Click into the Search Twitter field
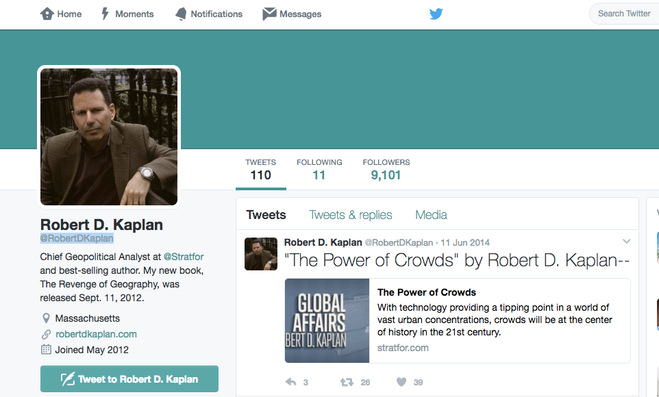Screen dimensions: 659x397 pos(624,14)
